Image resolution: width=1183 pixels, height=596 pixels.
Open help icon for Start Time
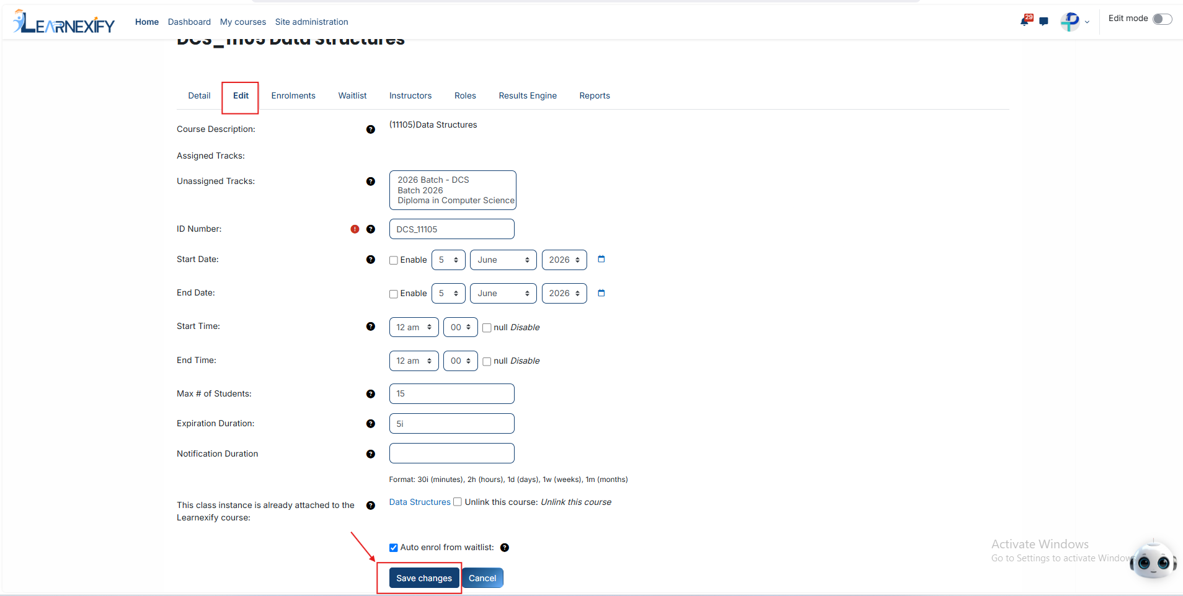point(371,326)
